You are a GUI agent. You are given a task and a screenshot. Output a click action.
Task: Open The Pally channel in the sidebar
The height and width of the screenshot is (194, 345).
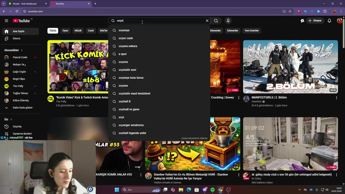20,86
